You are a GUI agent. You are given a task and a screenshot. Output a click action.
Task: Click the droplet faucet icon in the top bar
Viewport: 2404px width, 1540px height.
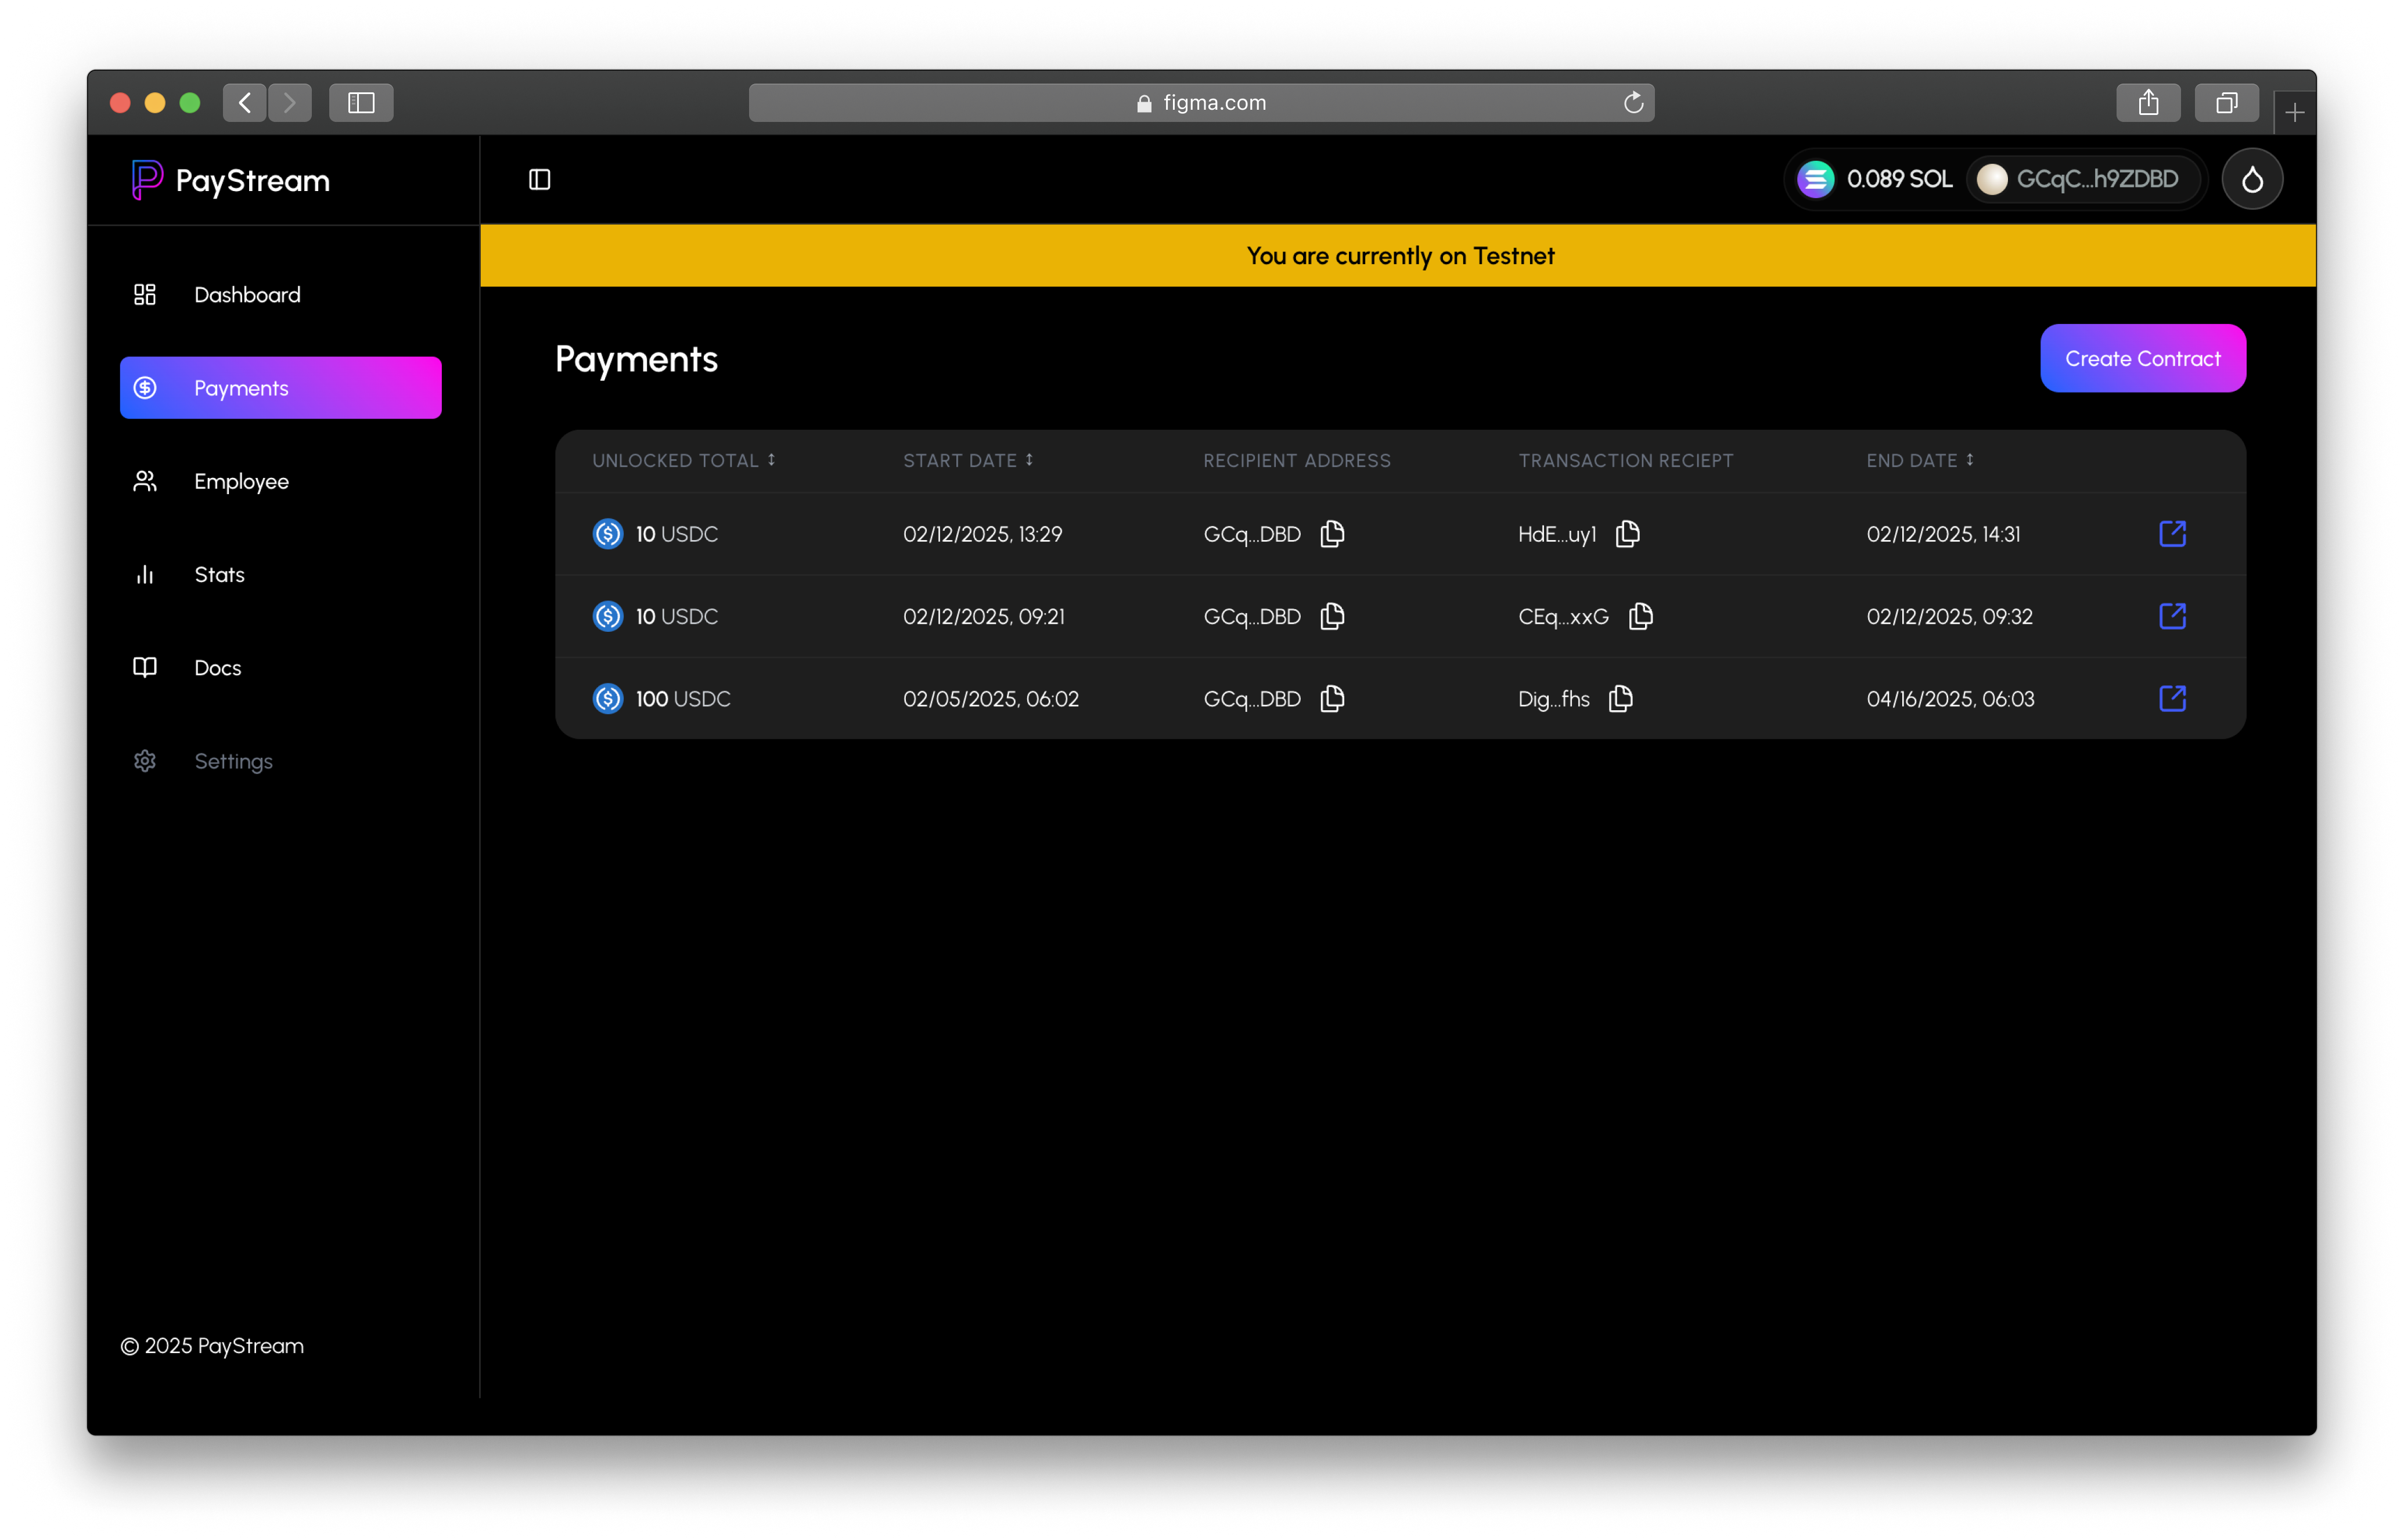(x=2252, y=180)
